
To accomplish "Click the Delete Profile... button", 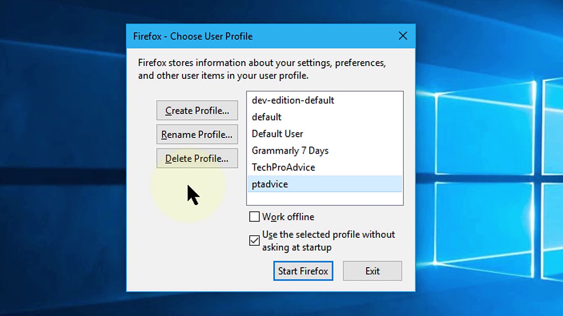I will tap(197, 158).
